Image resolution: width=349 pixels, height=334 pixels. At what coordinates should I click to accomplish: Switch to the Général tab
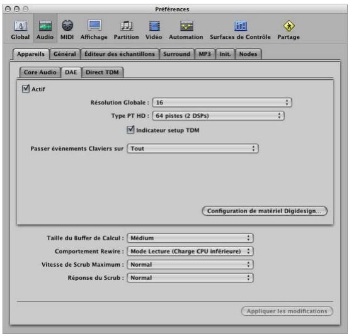65,54
